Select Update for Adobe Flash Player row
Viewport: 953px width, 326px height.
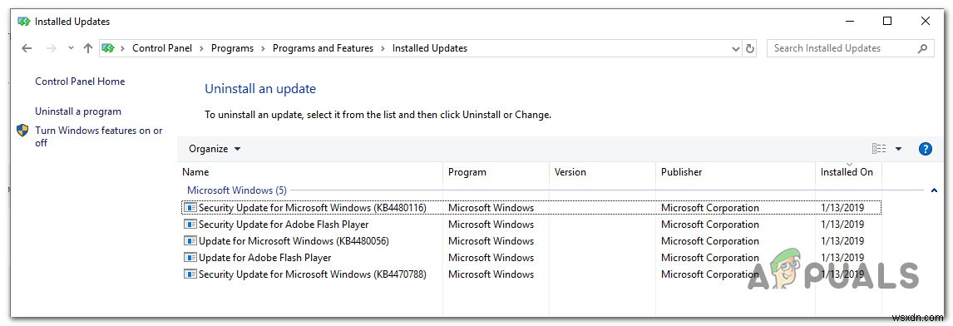click(x=531, y=258)
